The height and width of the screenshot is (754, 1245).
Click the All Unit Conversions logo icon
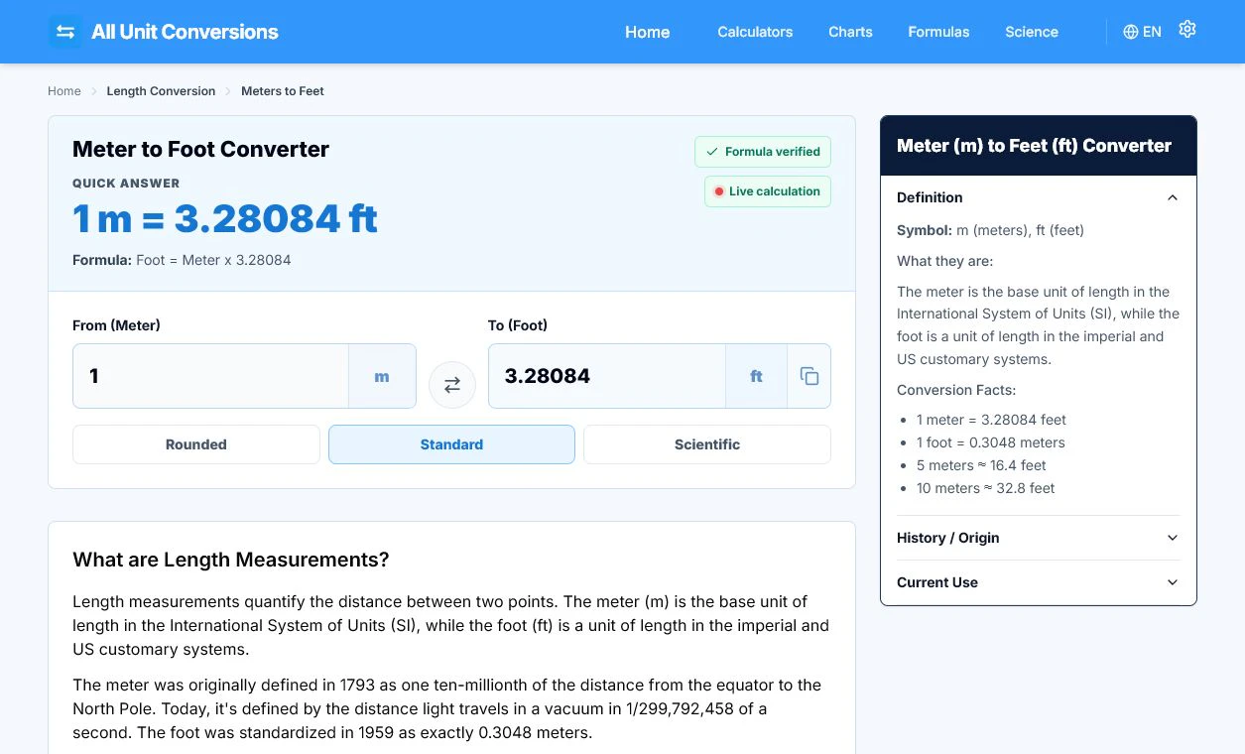[65, 32]
